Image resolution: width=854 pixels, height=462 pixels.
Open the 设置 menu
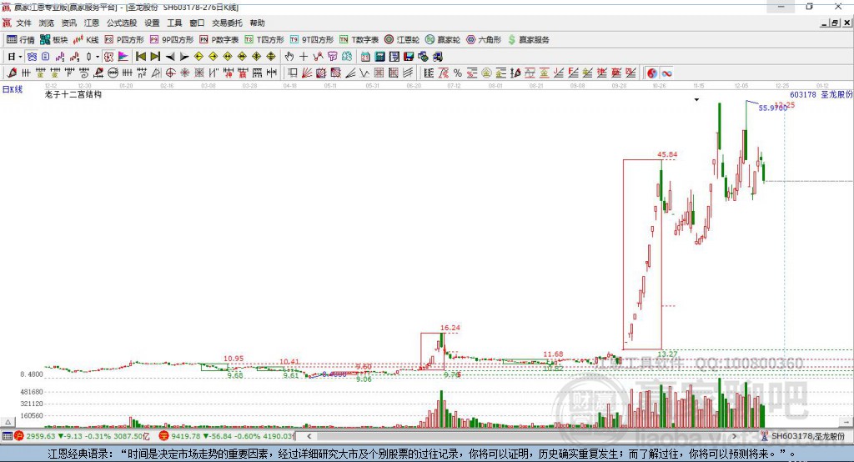point(152,23)
